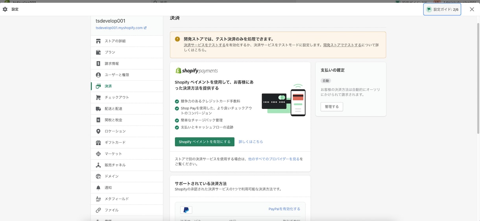480x221 pixels.
Task: Click the settings gear icon
Action: click(x=5, y=9)
